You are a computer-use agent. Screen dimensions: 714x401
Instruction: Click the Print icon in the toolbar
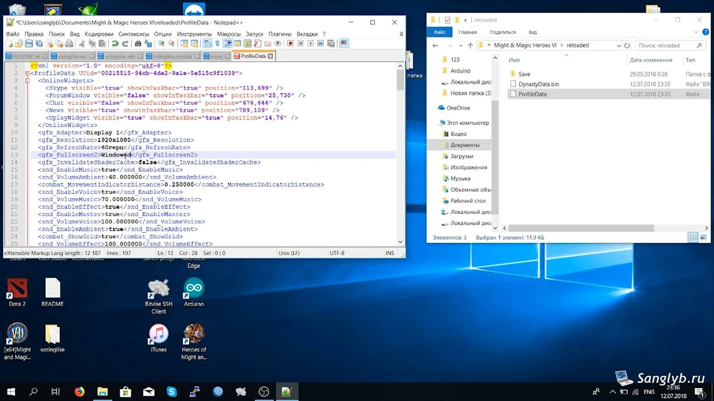click(x=69, y=43)
